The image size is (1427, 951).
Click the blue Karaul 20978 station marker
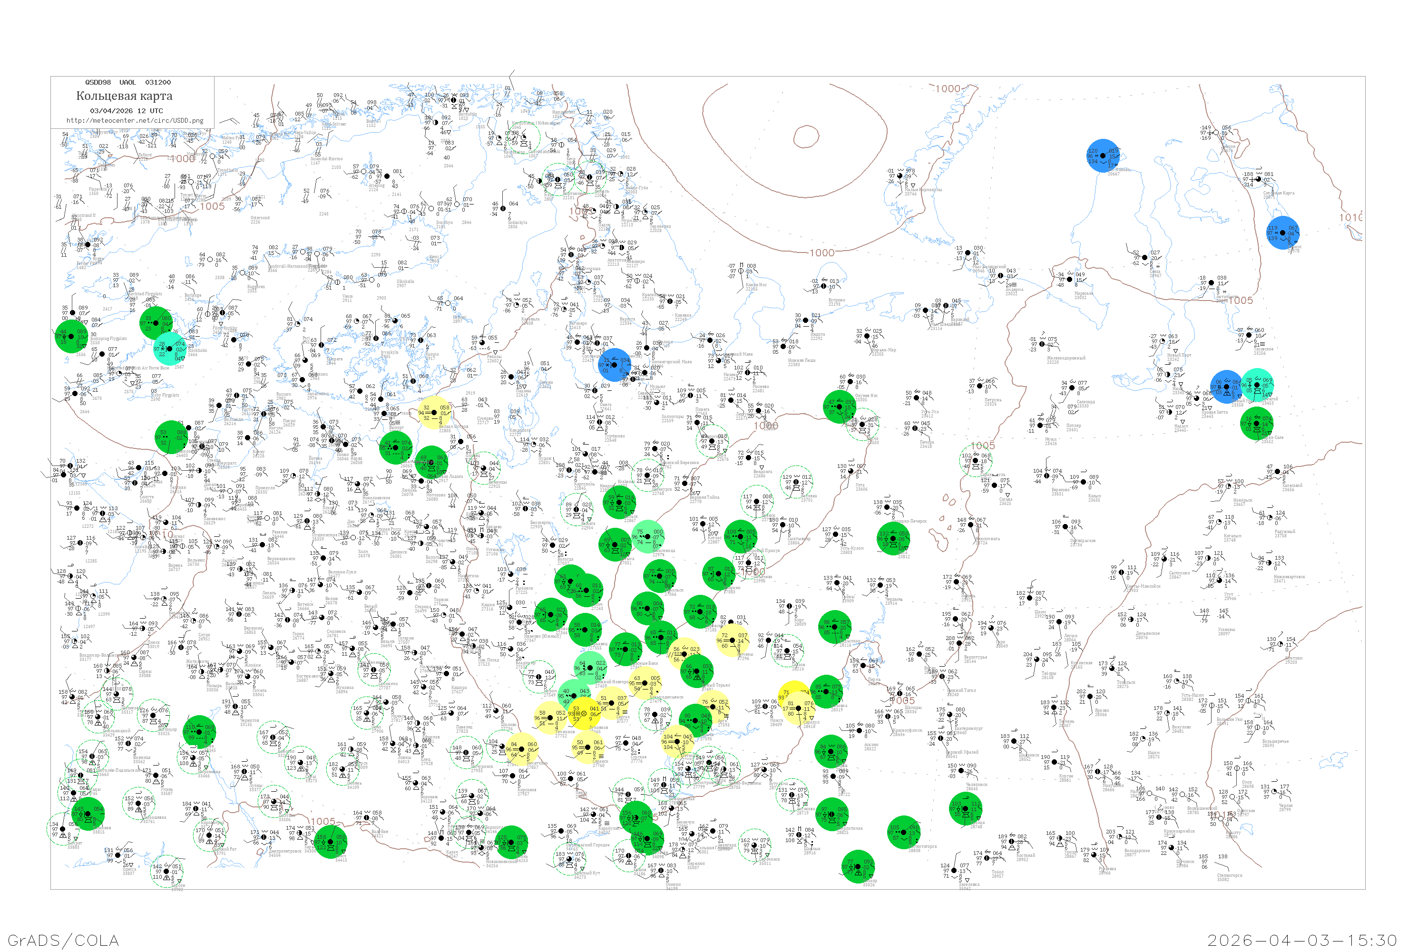(1282, 233)
